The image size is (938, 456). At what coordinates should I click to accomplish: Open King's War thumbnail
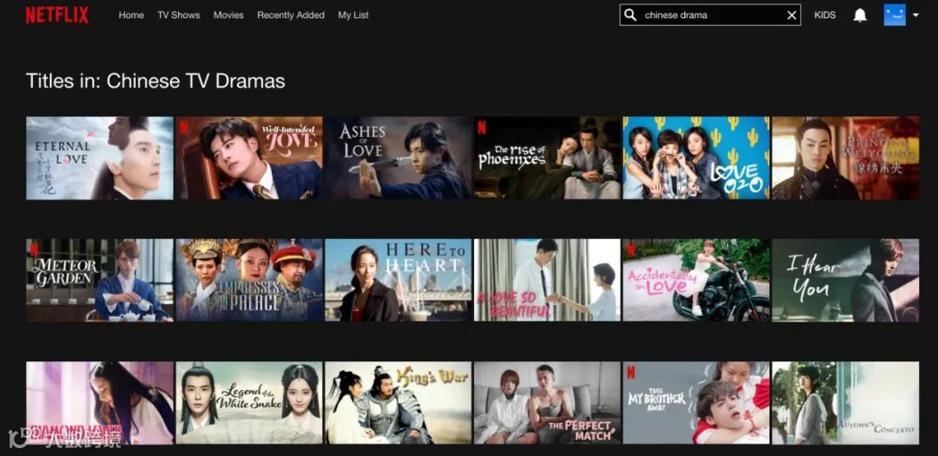[399, 403]
